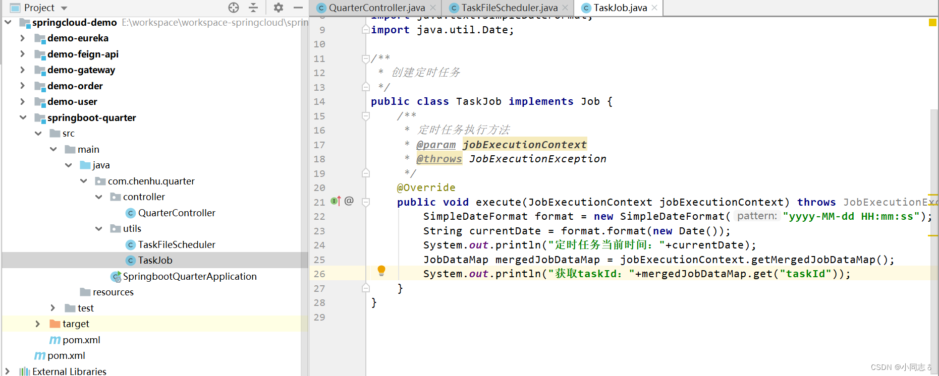This screenshot has height=376, width=939.
Task: Select the resources folder
Action: [x=113, y=292]
